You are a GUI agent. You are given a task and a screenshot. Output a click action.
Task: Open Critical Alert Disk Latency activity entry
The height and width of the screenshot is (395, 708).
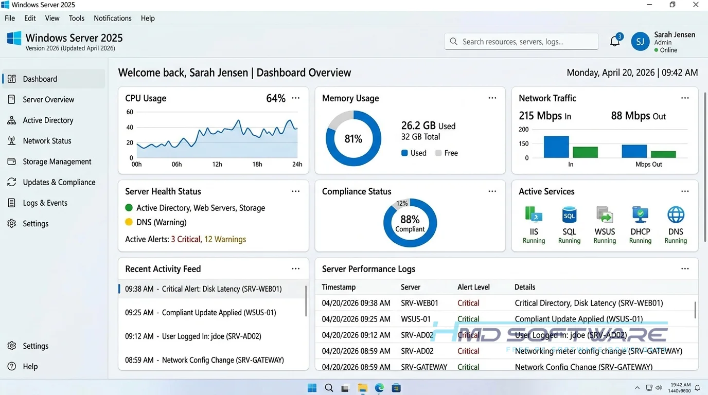click(x=212, y=289)
